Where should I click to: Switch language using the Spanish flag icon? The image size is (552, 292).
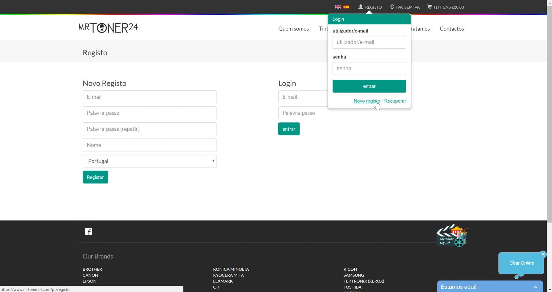click(x=346, y=7)
